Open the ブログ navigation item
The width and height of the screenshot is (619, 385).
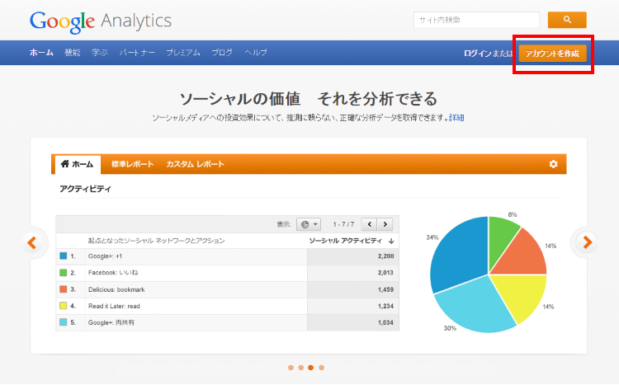pos(222,53)
